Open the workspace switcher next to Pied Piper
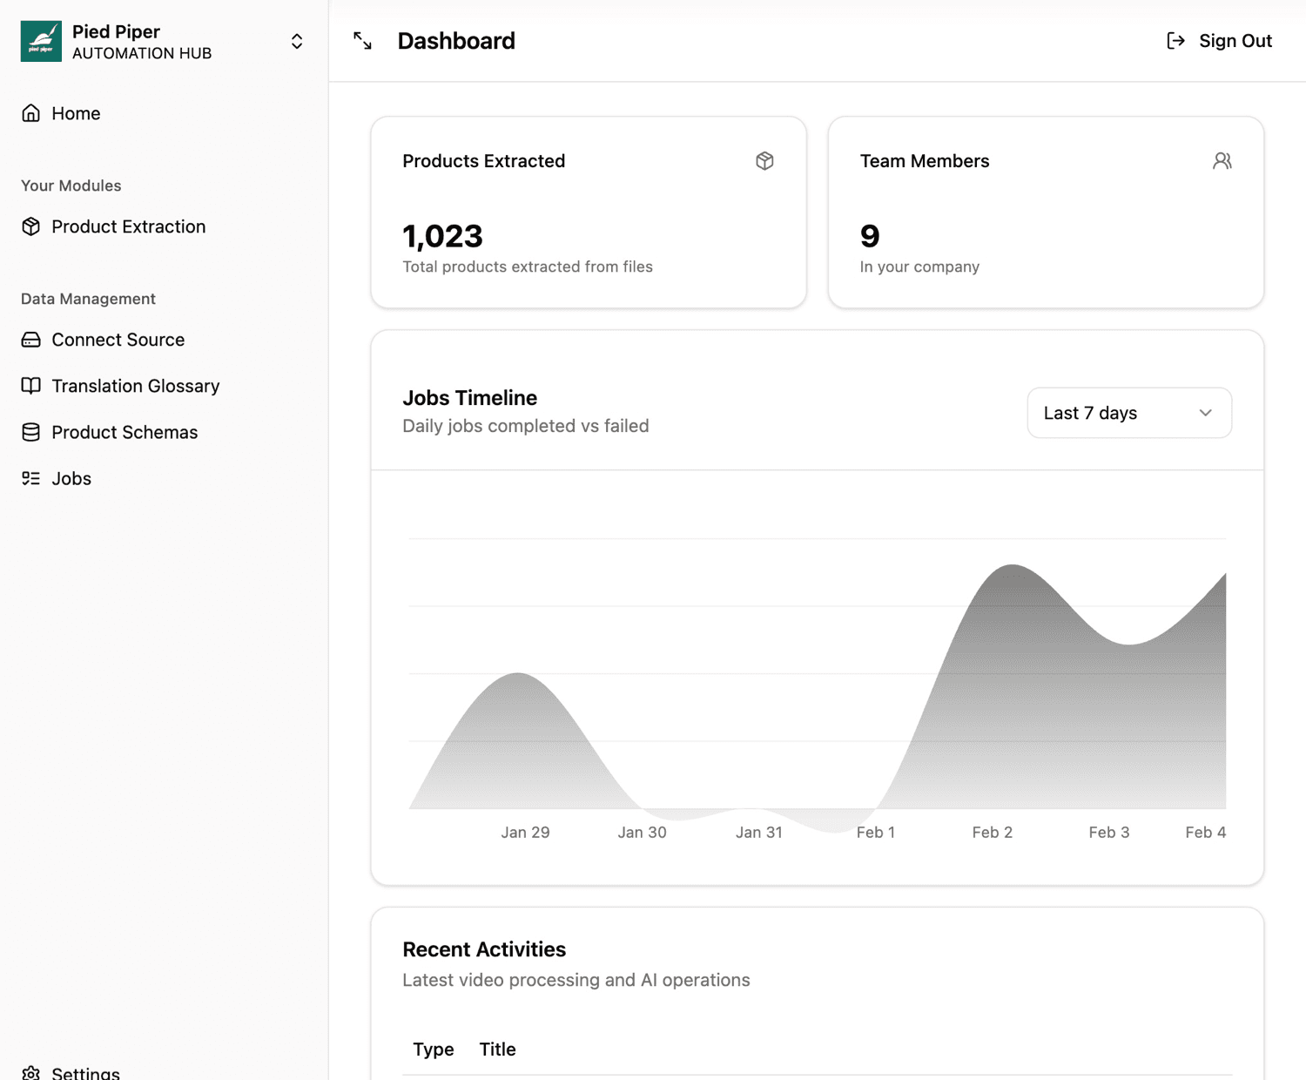Screen dimensions: 1306x1080 (x=296, y=40)
